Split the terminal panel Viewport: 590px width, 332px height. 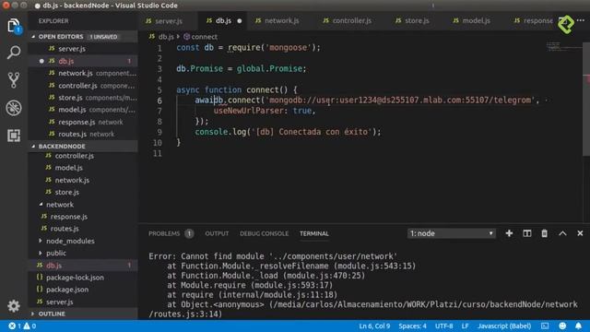(526, 233)
